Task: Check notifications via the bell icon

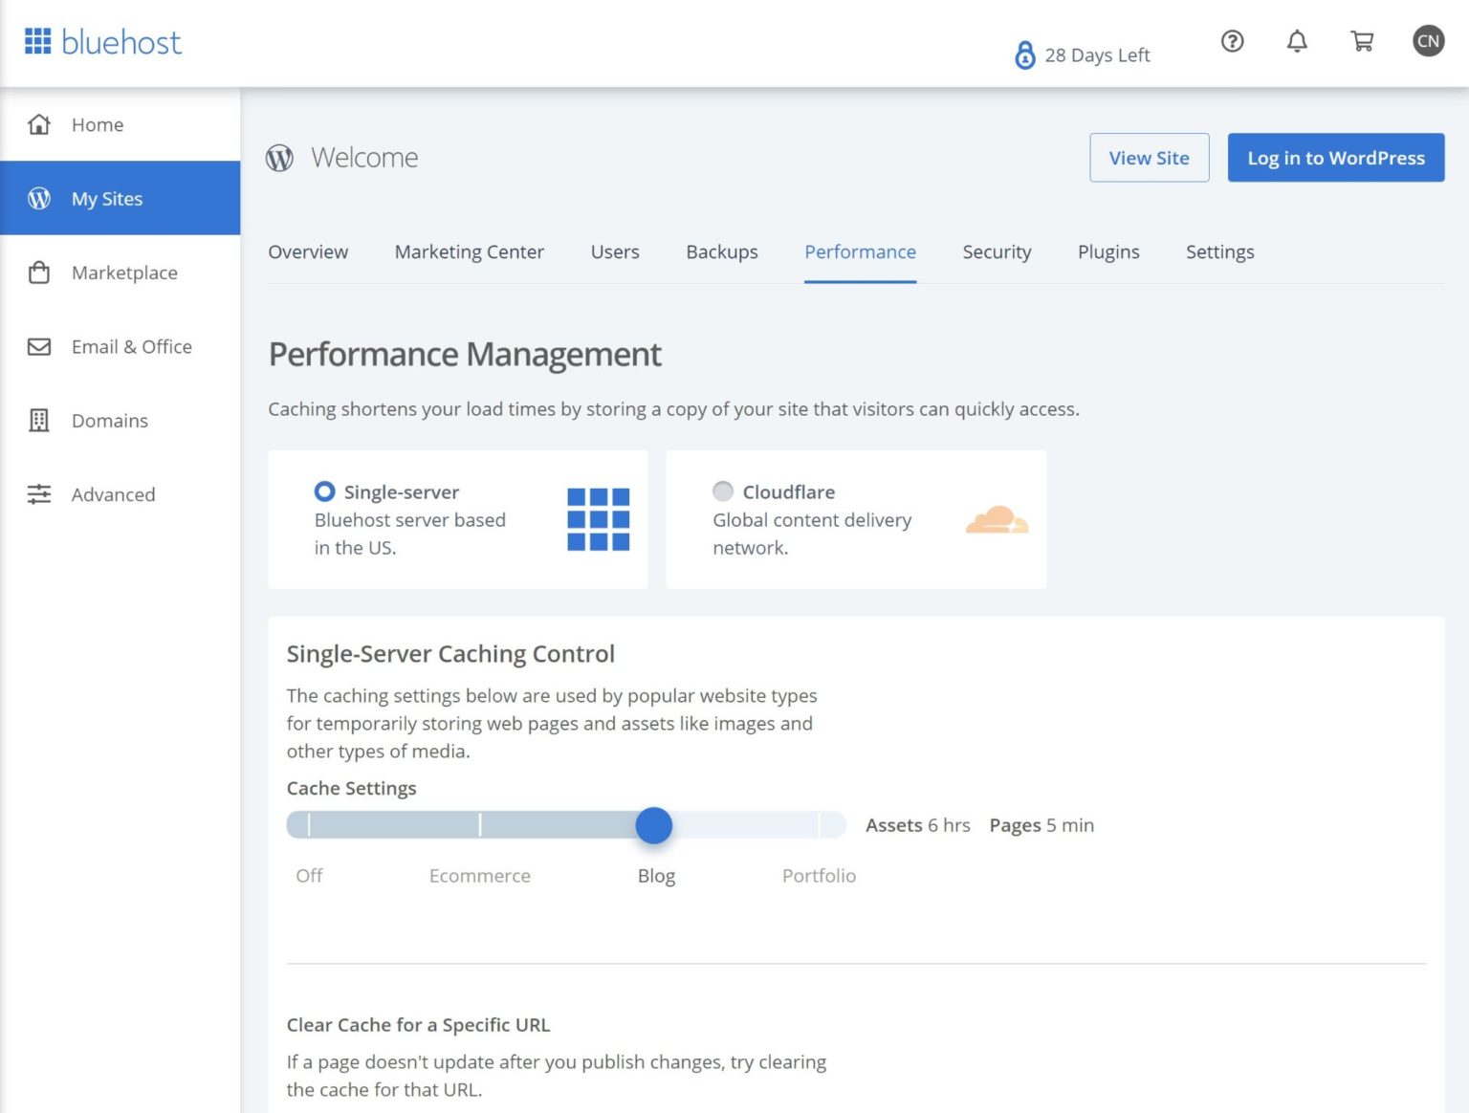Action: tap(1297, 41)
